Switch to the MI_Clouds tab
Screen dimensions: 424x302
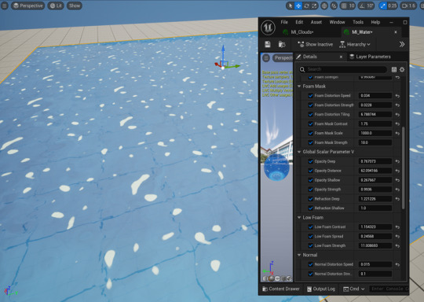point(302,32)
